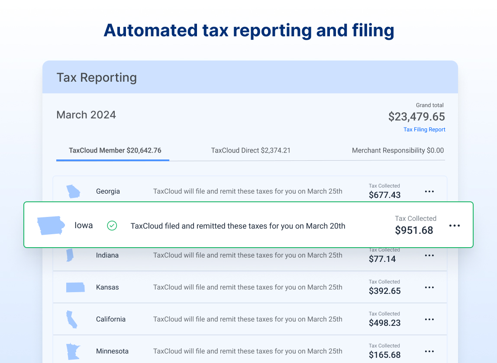Open the Tax Filing Report link

[424, 130]
